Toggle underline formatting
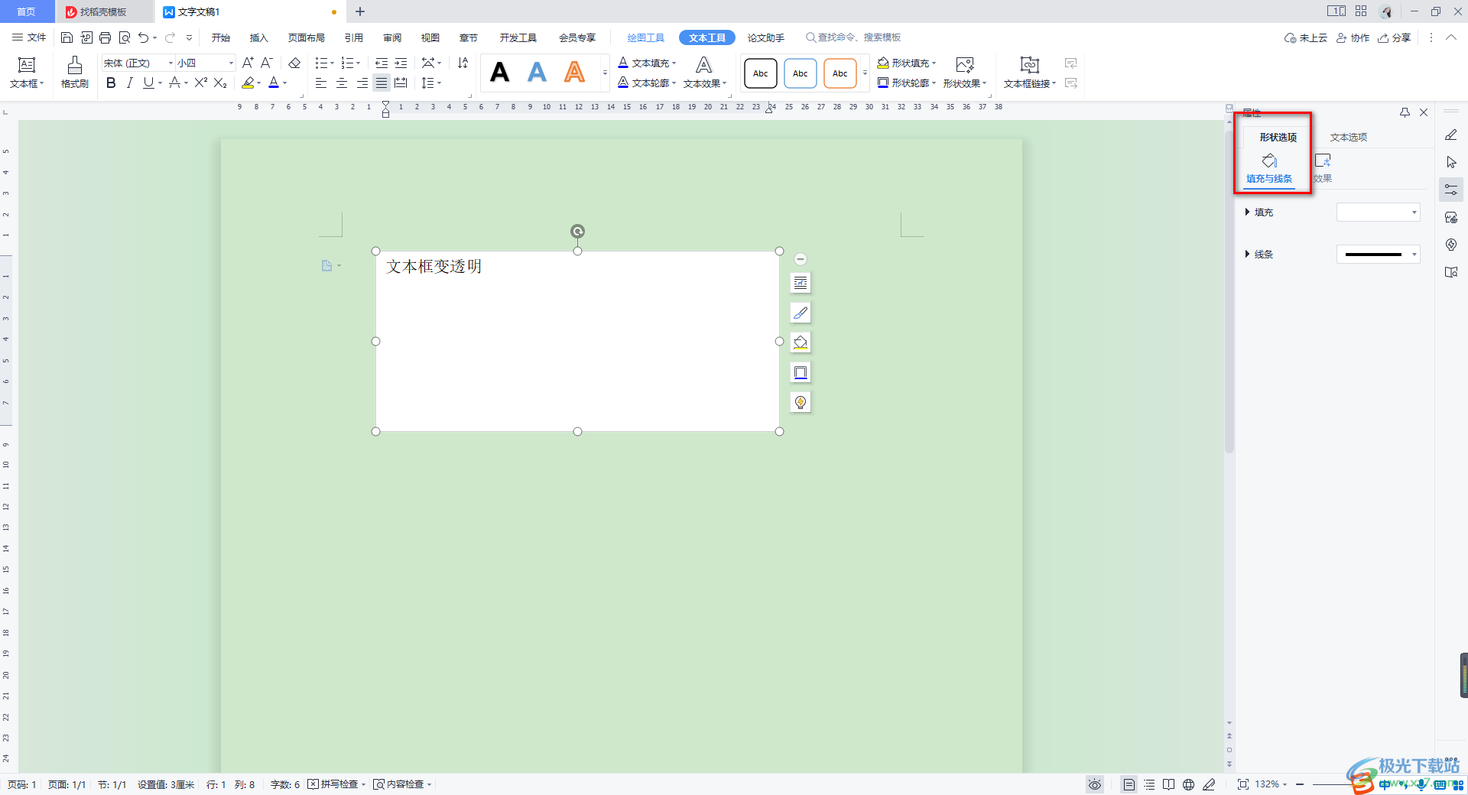 148,83
